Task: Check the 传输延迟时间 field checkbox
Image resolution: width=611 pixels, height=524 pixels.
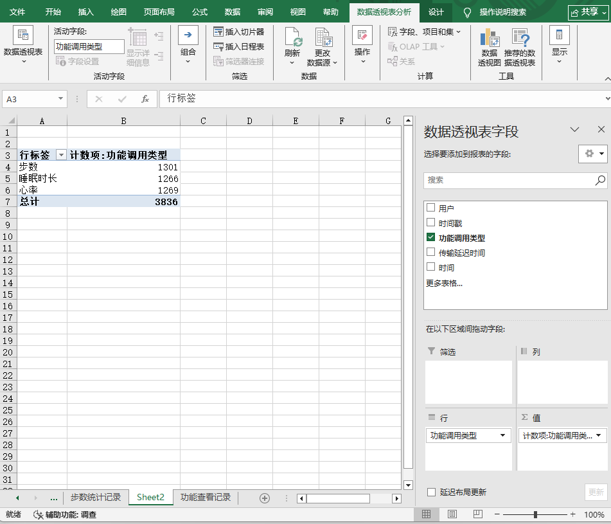Action: point(430,252)
